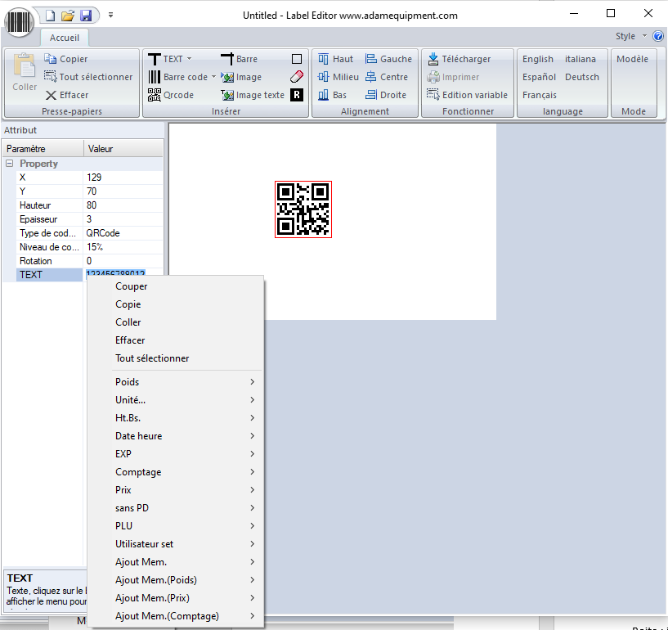668x630 pixels.
Task: Select the eraser tool icon
Action: point(297,77)
